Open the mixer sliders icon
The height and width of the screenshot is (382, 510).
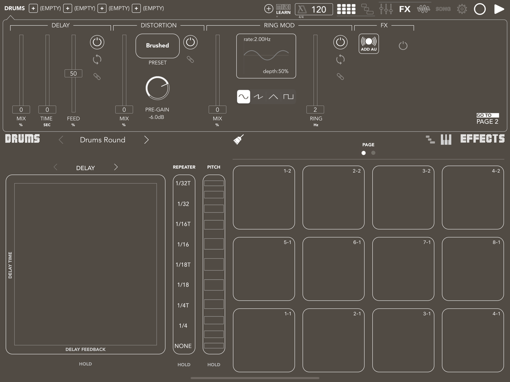(x=386, y=9)
